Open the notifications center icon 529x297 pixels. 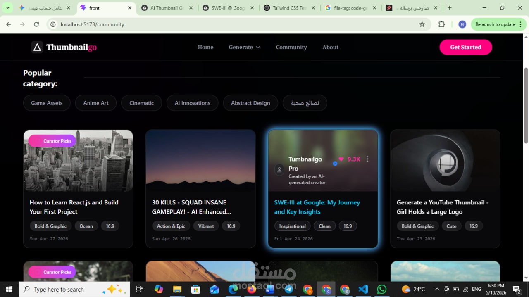[x=517, y=289]
